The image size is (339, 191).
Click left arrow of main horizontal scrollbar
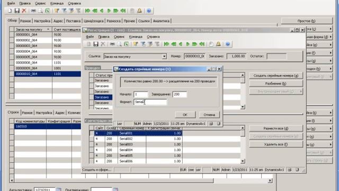click(12, 180)
